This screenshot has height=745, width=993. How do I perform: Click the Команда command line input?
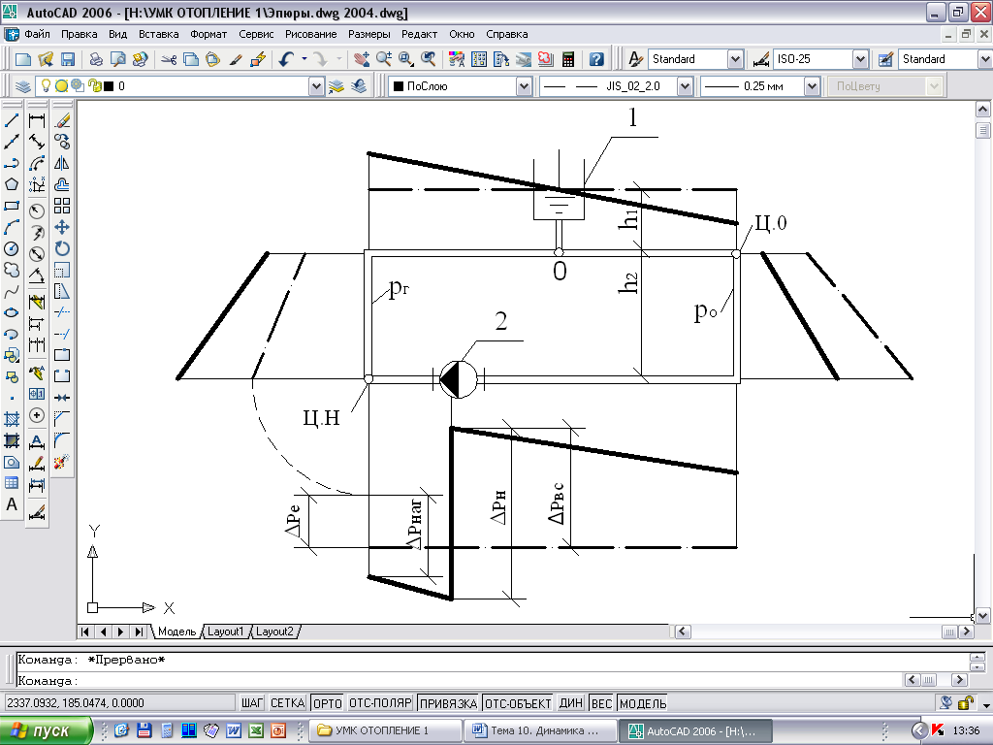point(456,681)
